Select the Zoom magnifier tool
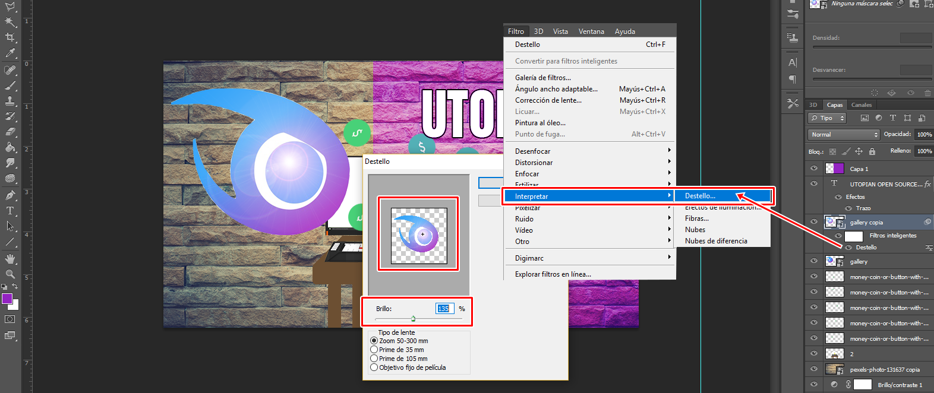 [10, 274]
